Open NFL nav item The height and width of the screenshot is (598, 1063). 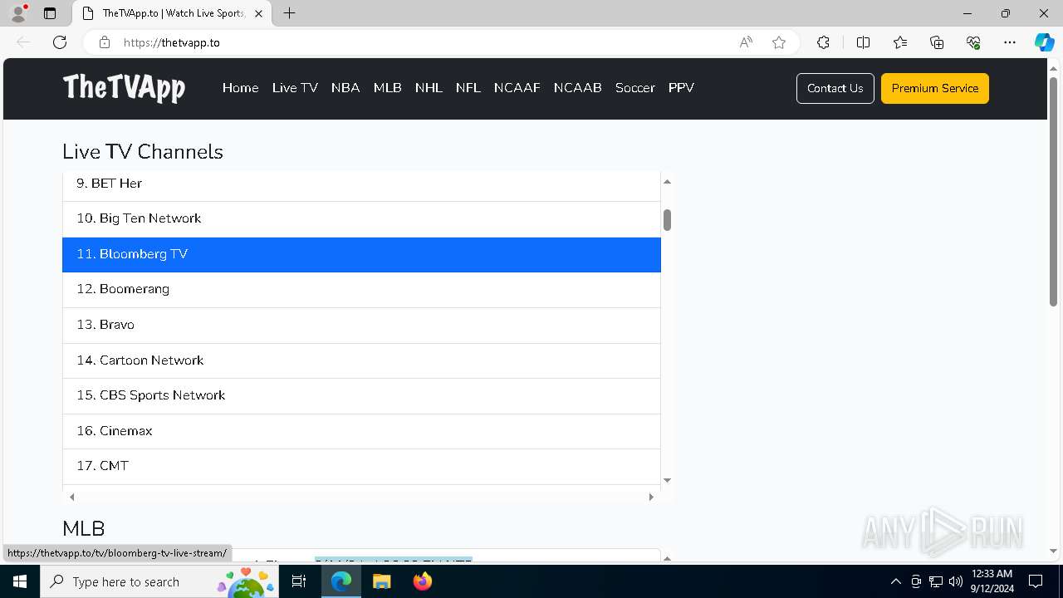[468, 88]
